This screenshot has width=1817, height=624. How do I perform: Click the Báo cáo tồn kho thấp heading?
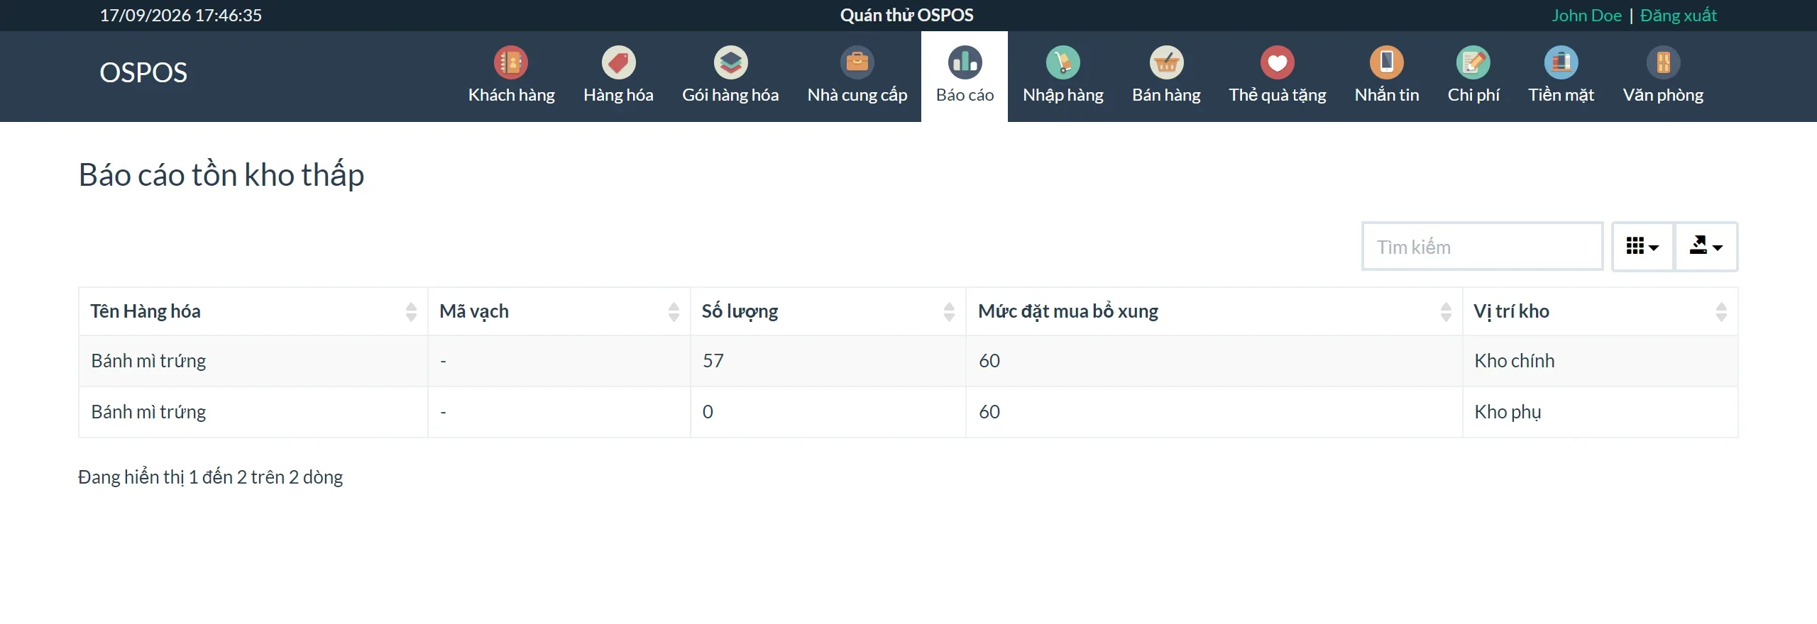pyautogui.click(x=221, y=175)
